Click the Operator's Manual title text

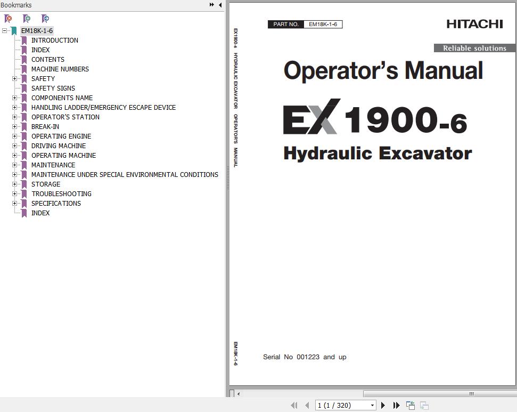click(x=383, y=70)
